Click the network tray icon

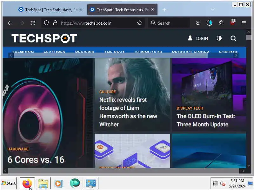[215, 183]
